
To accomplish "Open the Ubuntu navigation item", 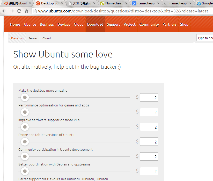I will click(30, 24).
